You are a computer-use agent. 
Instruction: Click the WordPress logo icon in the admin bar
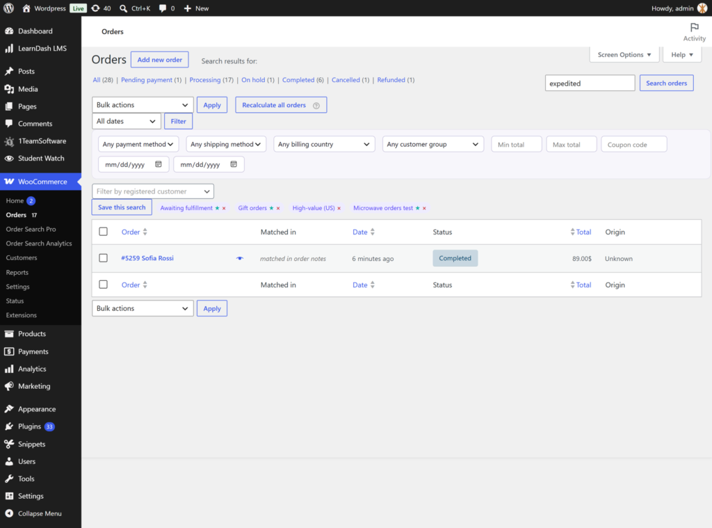tap(8, 8)
